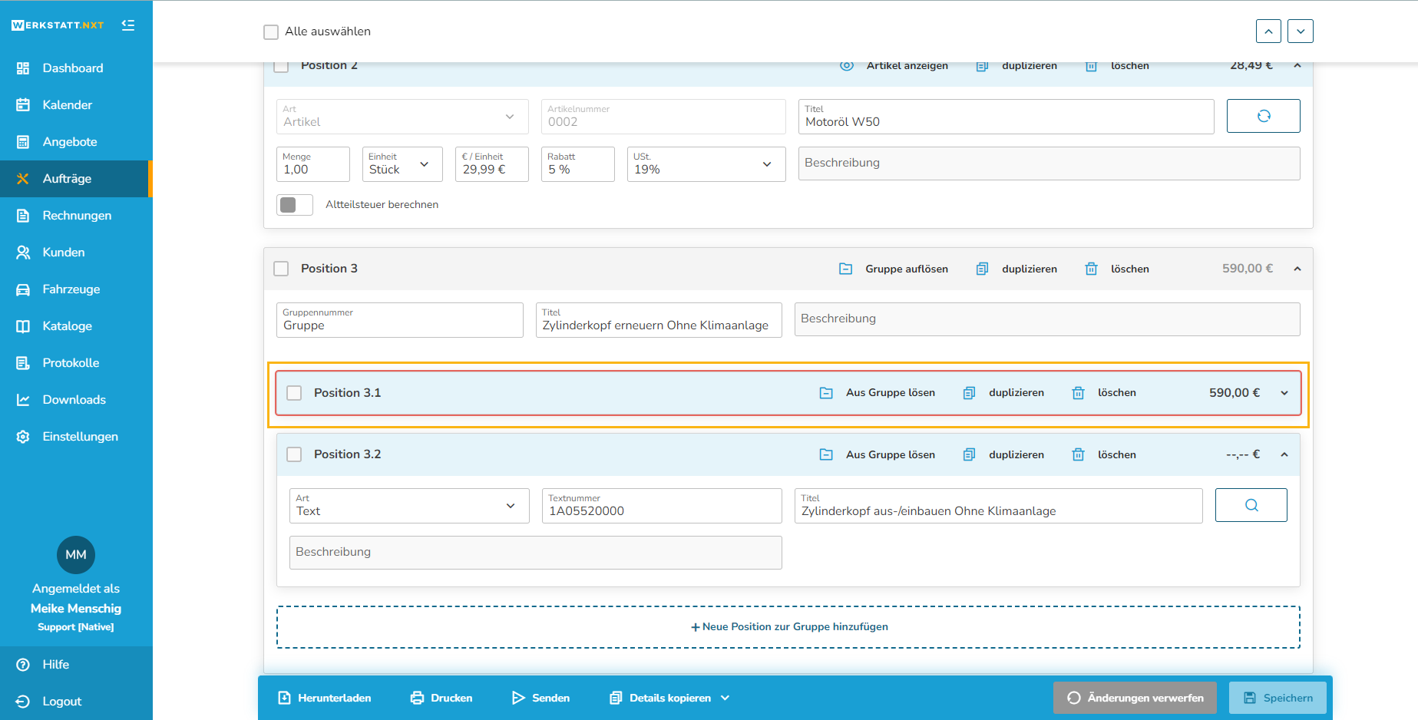The width and height of the screenshot is (1418, 720).
Task: Jump to next position with down arrow button
Action: pos(1301,31)
